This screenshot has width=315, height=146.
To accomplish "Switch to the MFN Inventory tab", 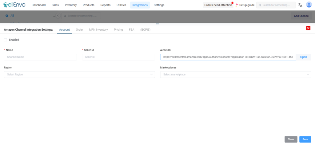I will tap(98, 30).
